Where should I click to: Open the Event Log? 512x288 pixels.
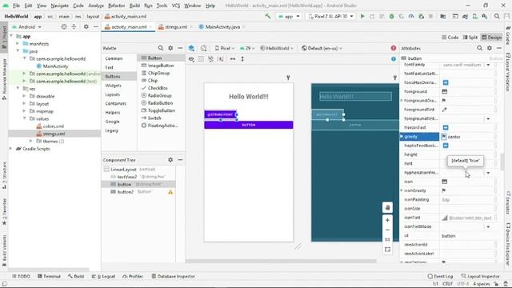click(440, 276)
